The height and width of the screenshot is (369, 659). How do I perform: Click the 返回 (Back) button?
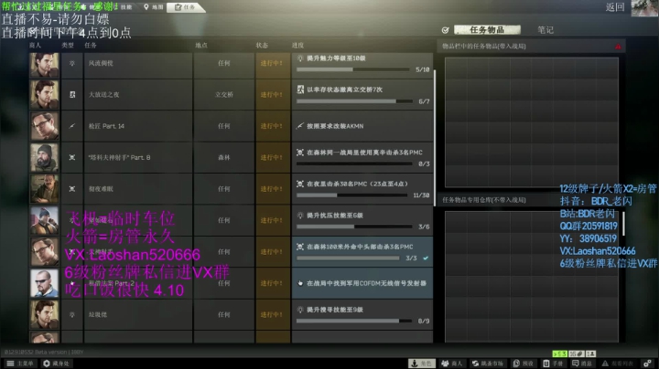coord(615,7)
